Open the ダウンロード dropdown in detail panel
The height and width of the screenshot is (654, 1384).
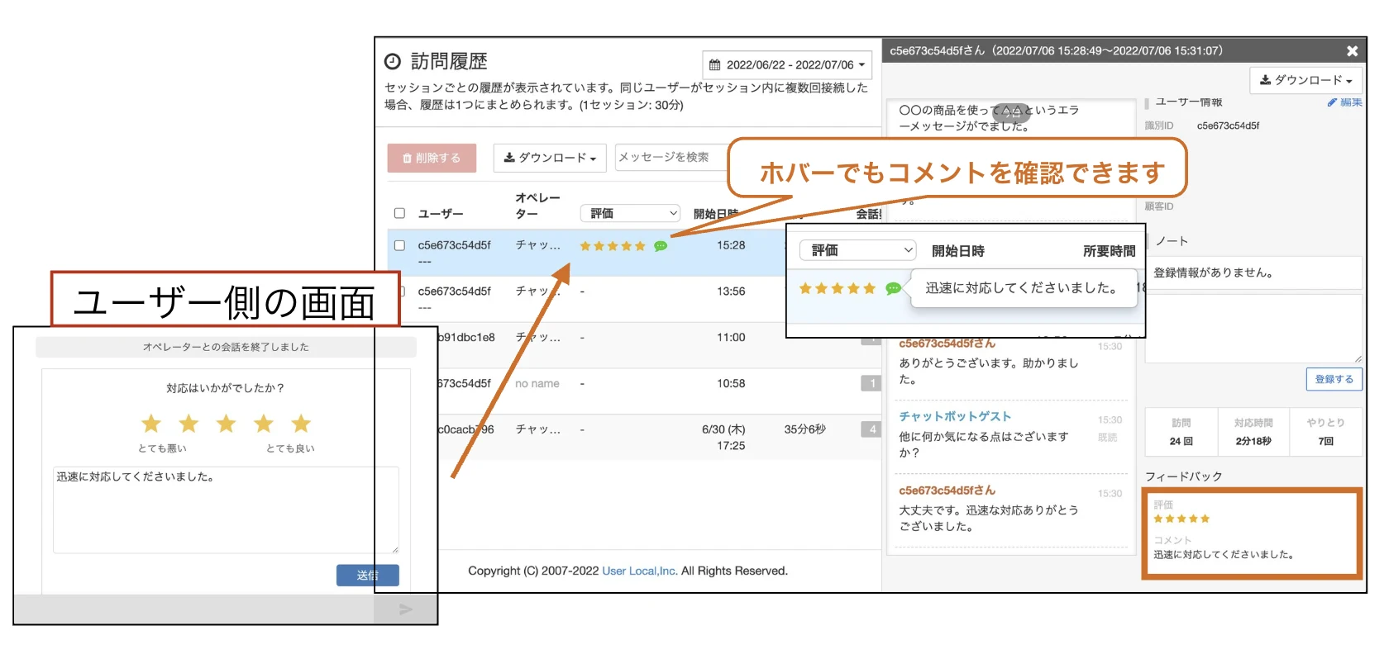point(1306,80)
